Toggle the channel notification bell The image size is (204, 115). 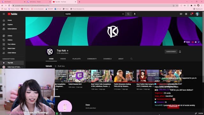click(180, 52)
